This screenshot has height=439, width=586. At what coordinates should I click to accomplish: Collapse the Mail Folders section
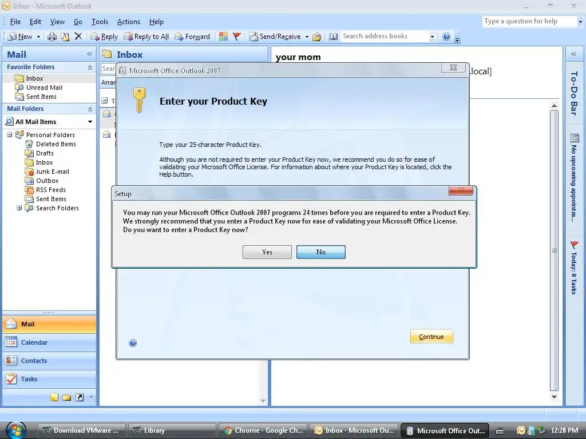pyautogui.click(x=90, y=109)
